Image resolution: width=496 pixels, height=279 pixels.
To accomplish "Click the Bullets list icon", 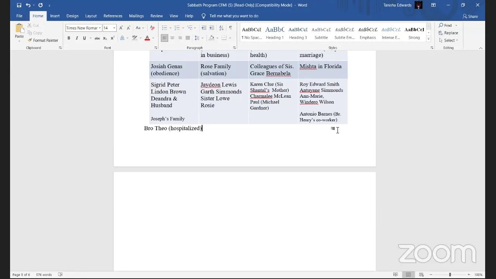I will tap(164, 28).
